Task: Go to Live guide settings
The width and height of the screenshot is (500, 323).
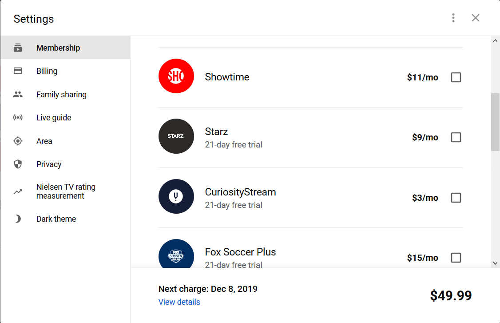Action: tap(65, 117)
